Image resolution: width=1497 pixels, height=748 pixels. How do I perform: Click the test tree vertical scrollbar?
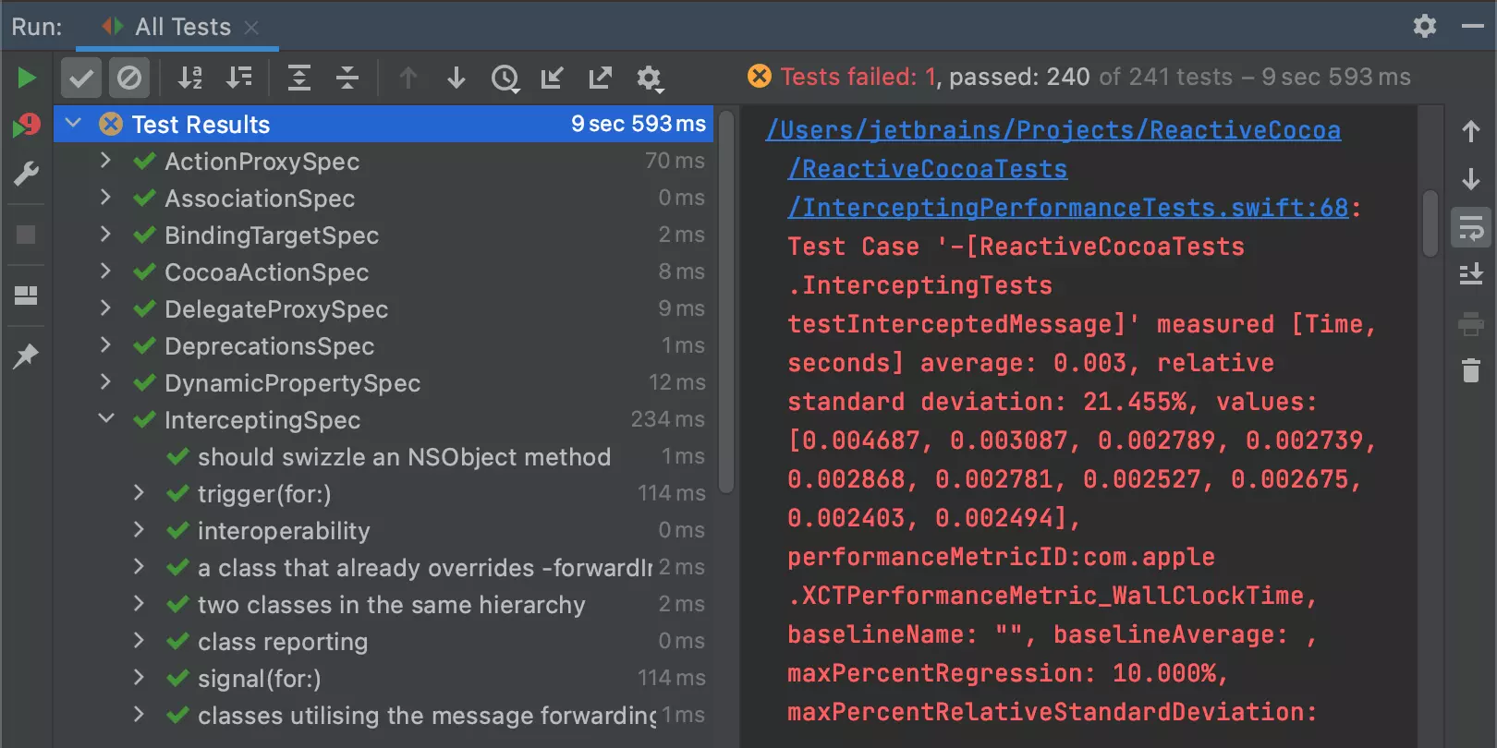(726, 305)
